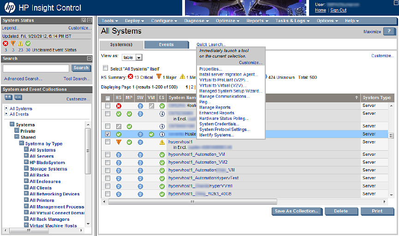Go to results page 2

[192, 87]
